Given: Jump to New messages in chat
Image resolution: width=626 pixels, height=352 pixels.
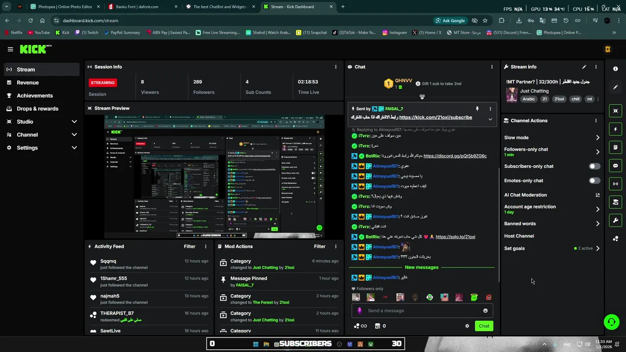Looking at the screenshot, I should coord(422,267).
